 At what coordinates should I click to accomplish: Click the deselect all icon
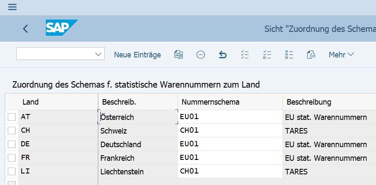(x=289, y=54)
